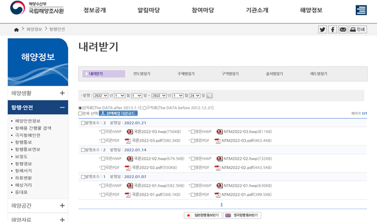
Task: Open the start year 2022 dropdown
Action: [100, 96]
